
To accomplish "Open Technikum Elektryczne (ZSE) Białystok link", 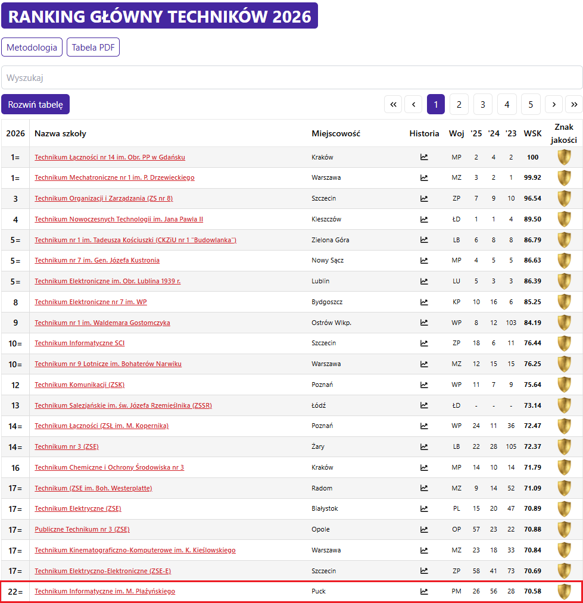I will (x=77, y=508).
